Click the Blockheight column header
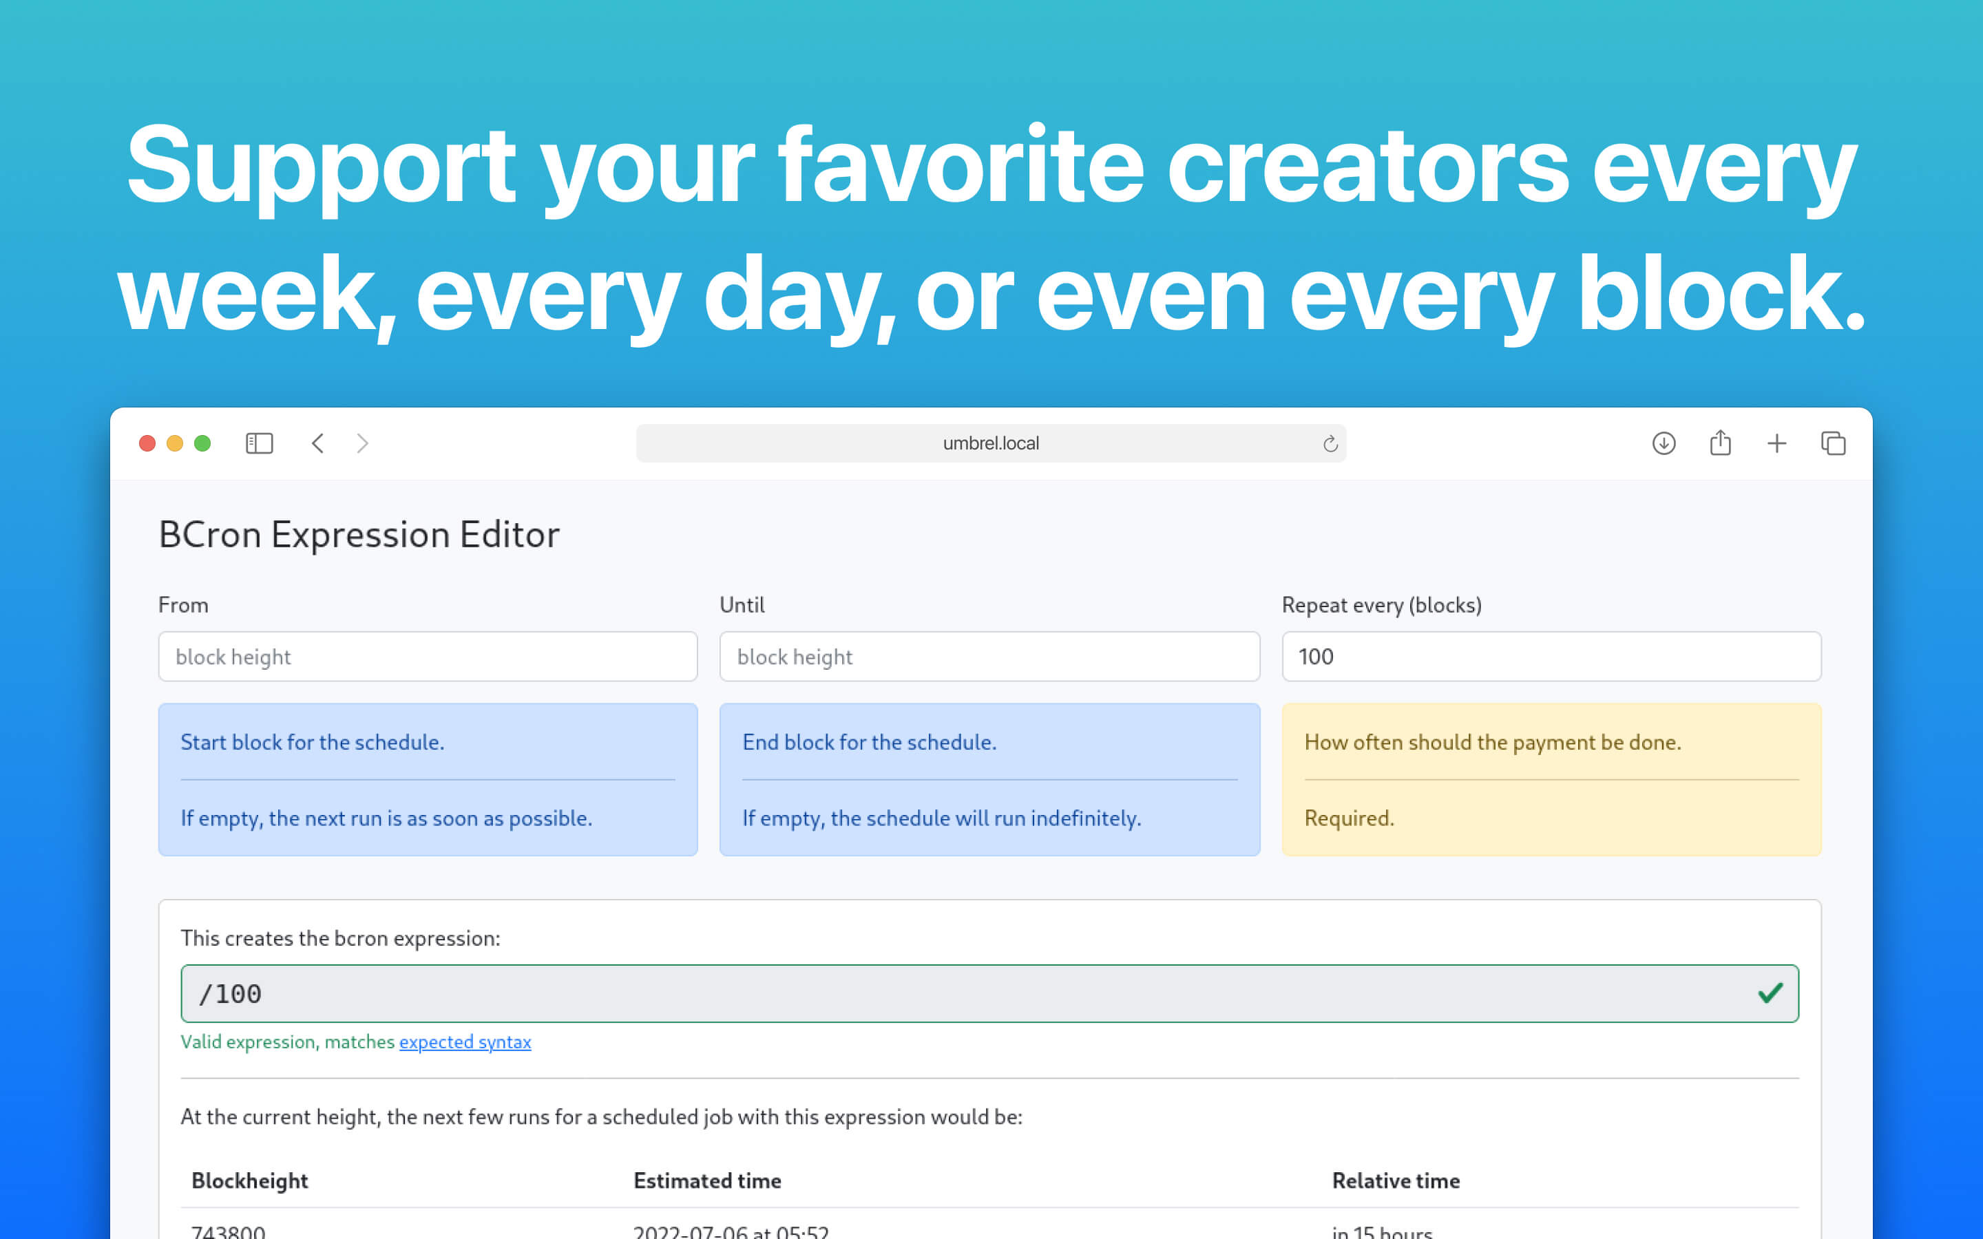 point(249,1180)
